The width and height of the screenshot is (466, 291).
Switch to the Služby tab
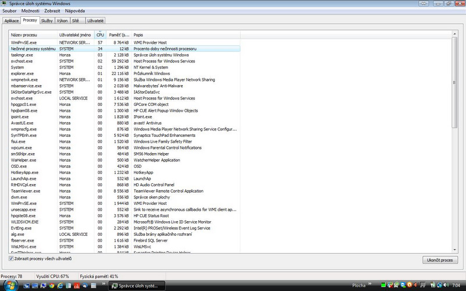click(47, 20)
